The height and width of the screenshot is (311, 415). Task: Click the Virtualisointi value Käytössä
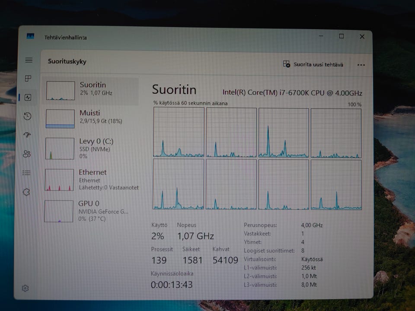pyautogui.click(x=312, y=259)
